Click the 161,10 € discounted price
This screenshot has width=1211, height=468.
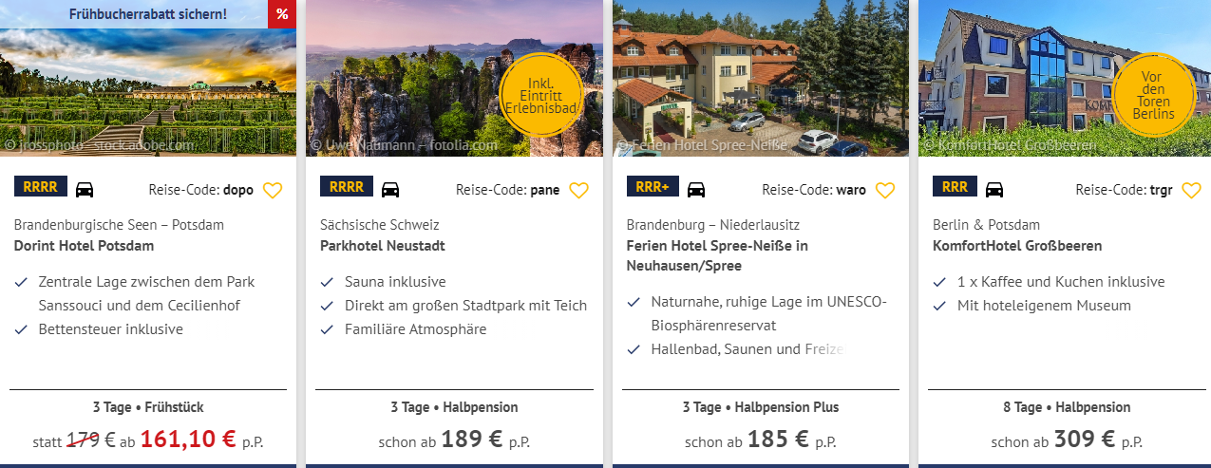point(188,439)
